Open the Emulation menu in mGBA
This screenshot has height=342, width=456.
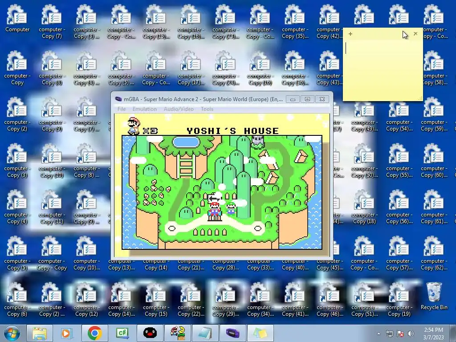coord(145,109)
